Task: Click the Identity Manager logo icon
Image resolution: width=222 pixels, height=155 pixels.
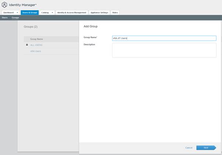Action: 4,5
